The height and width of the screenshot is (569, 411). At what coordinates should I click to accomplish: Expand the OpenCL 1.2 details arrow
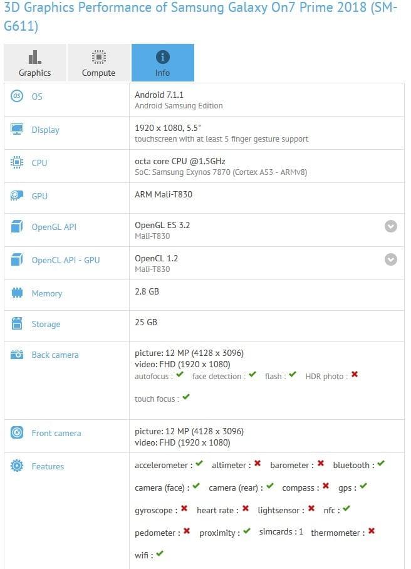(x=391, y=259)
